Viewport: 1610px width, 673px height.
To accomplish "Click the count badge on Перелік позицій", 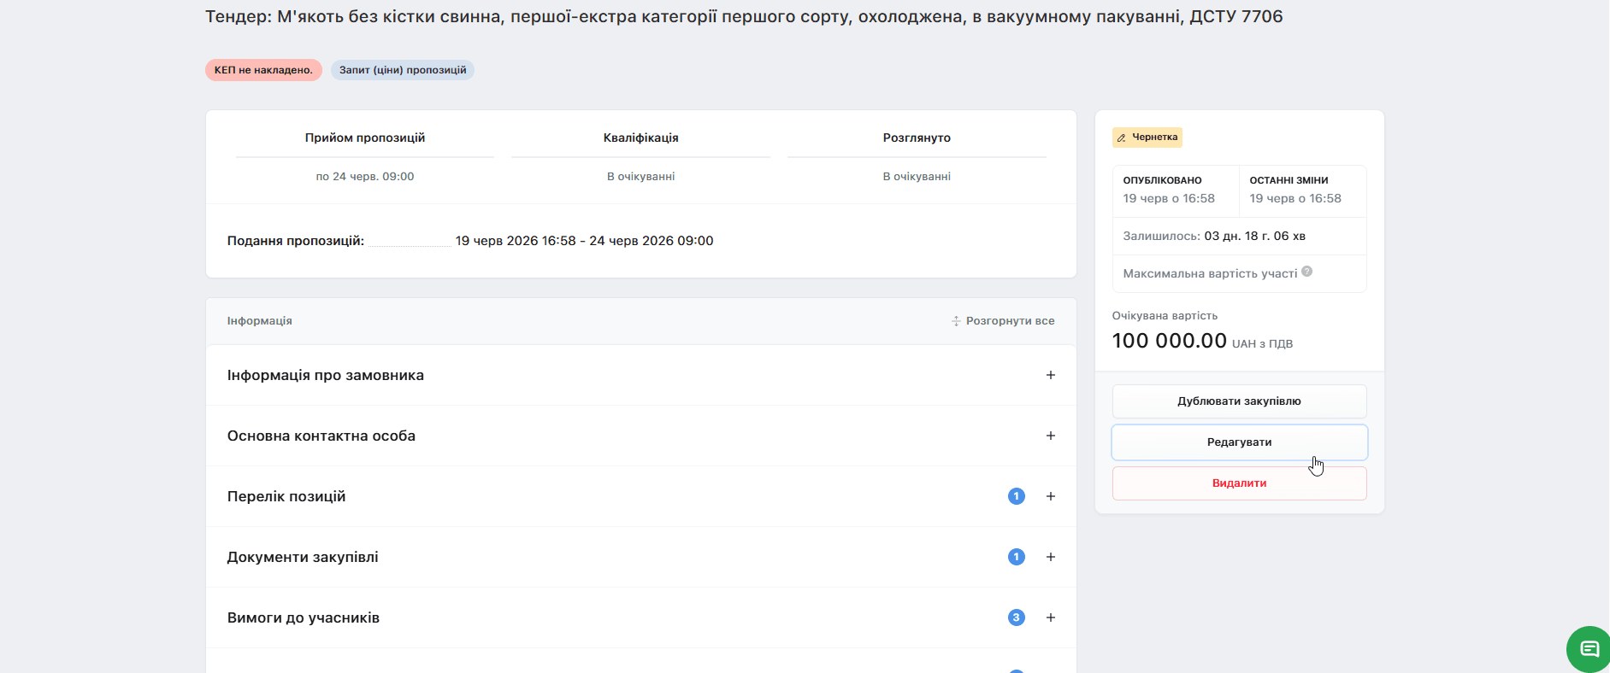I will coord(1016,496).
